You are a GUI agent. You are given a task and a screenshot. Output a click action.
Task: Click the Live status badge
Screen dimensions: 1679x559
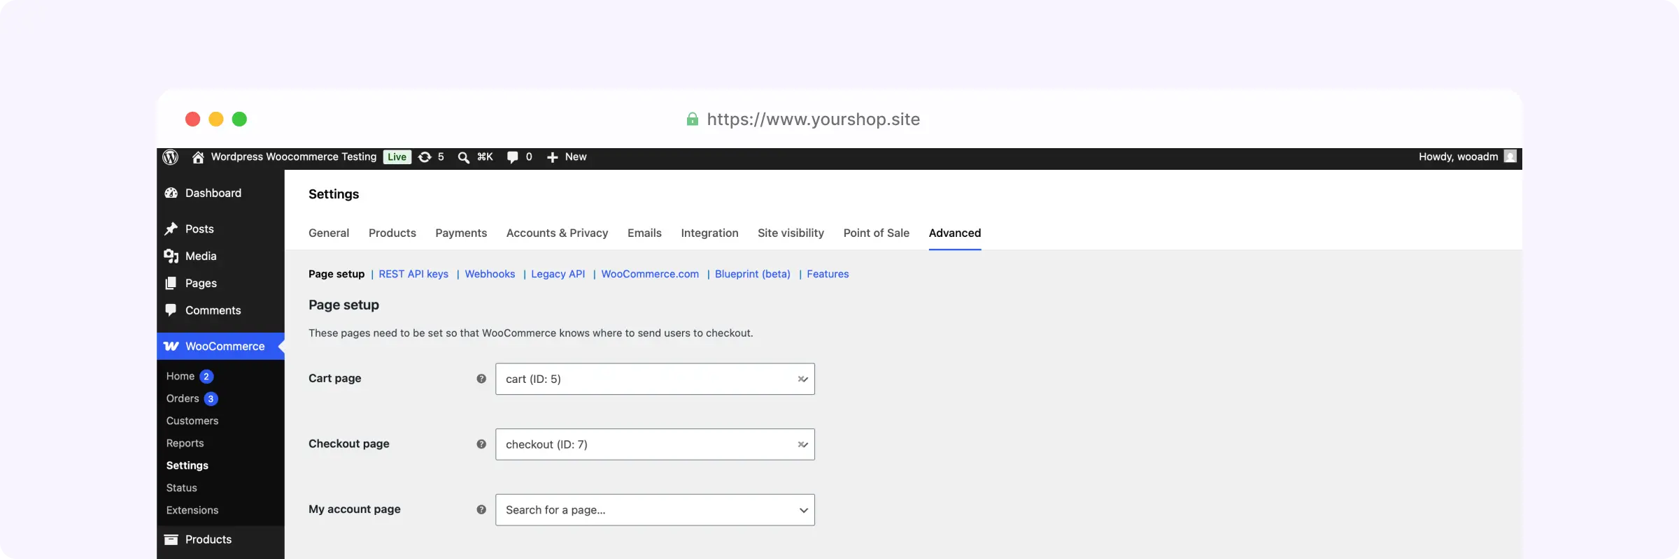coord(397,157)
